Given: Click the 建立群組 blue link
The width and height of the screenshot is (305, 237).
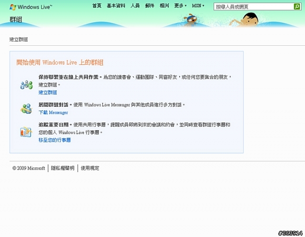Looking at the screenshot, I should click(x=48, y=93).
